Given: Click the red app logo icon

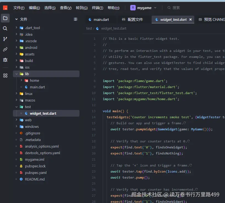Looking at the screenshot, I should point(5,8).
